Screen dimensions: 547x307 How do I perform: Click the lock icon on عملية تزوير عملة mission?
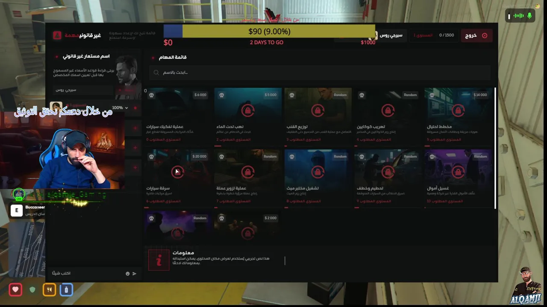tap(247, 172)
